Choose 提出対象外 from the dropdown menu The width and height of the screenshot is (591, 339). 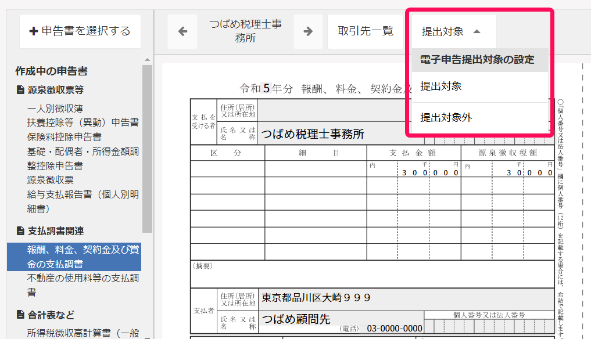point(480,117)
